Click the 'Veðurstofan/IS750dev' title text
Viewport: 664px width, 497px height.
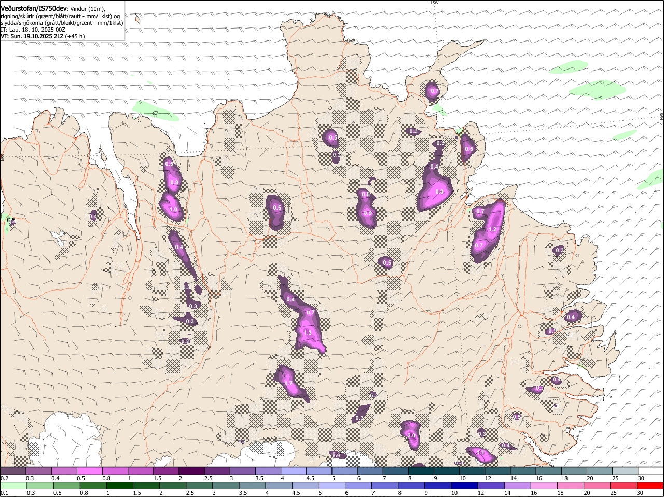tap(34, 8)
